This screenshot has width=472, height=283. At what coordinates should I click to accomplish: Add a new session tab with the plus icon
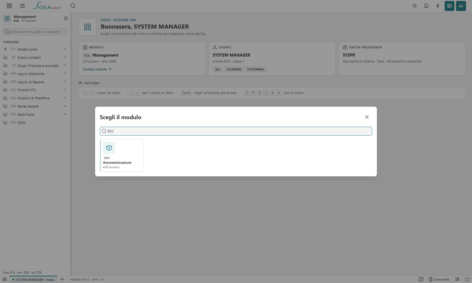tap(62, 279)
